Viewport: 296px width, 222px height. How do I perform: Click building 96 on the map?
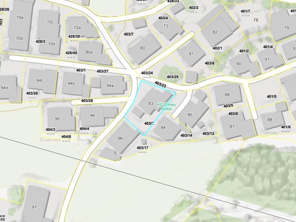(x=120, y=138)
